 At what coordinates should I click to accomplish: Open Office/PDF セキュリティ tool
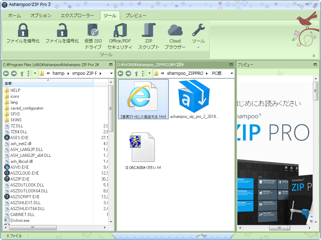coord(120,36)
